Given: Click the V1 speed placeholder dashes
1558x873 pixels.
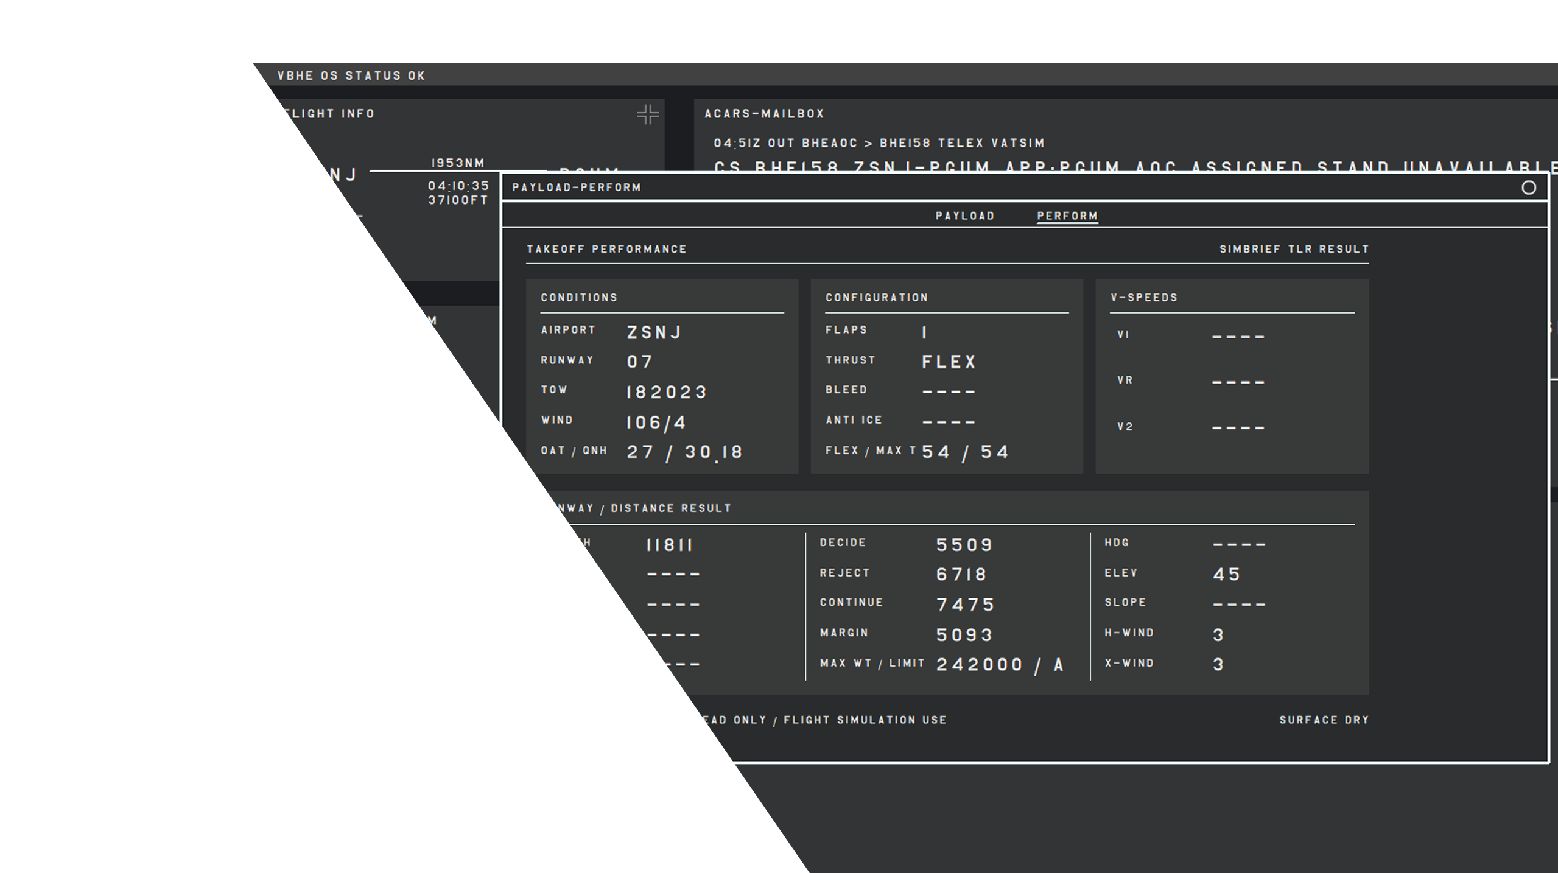Looking at the screenshot, I should 1238,336.
